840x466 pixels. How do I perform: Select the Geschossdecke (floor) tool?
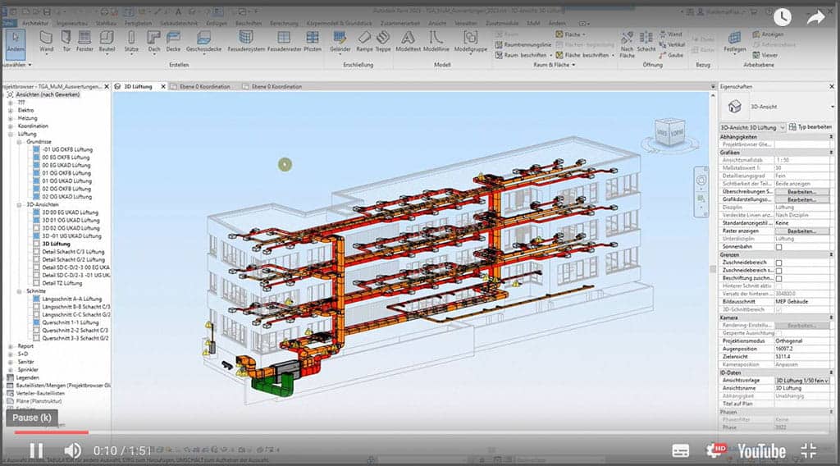pyautogui.click(x=203, y=41)
